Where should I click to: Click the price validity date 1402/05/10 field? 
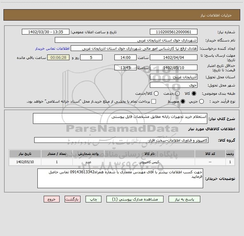coord(174,67)
